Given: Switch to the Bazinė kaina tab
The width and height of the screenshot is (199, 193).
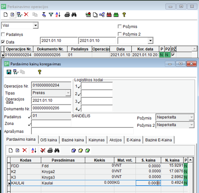Looking at the screenshot, I should [72, 140].
